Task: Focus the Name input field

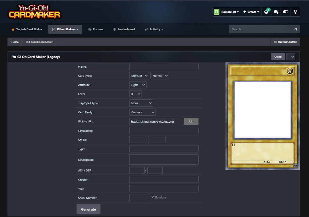Action: pyautogui.click(x=164, y=67)
